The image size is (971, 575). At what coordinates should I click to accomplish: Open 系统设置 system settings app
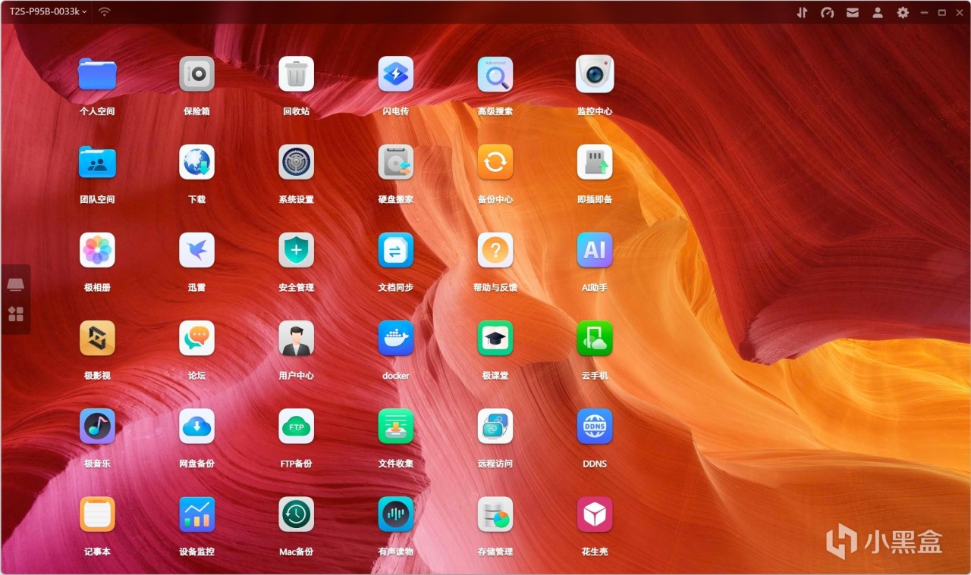click(x=296, y=162)
